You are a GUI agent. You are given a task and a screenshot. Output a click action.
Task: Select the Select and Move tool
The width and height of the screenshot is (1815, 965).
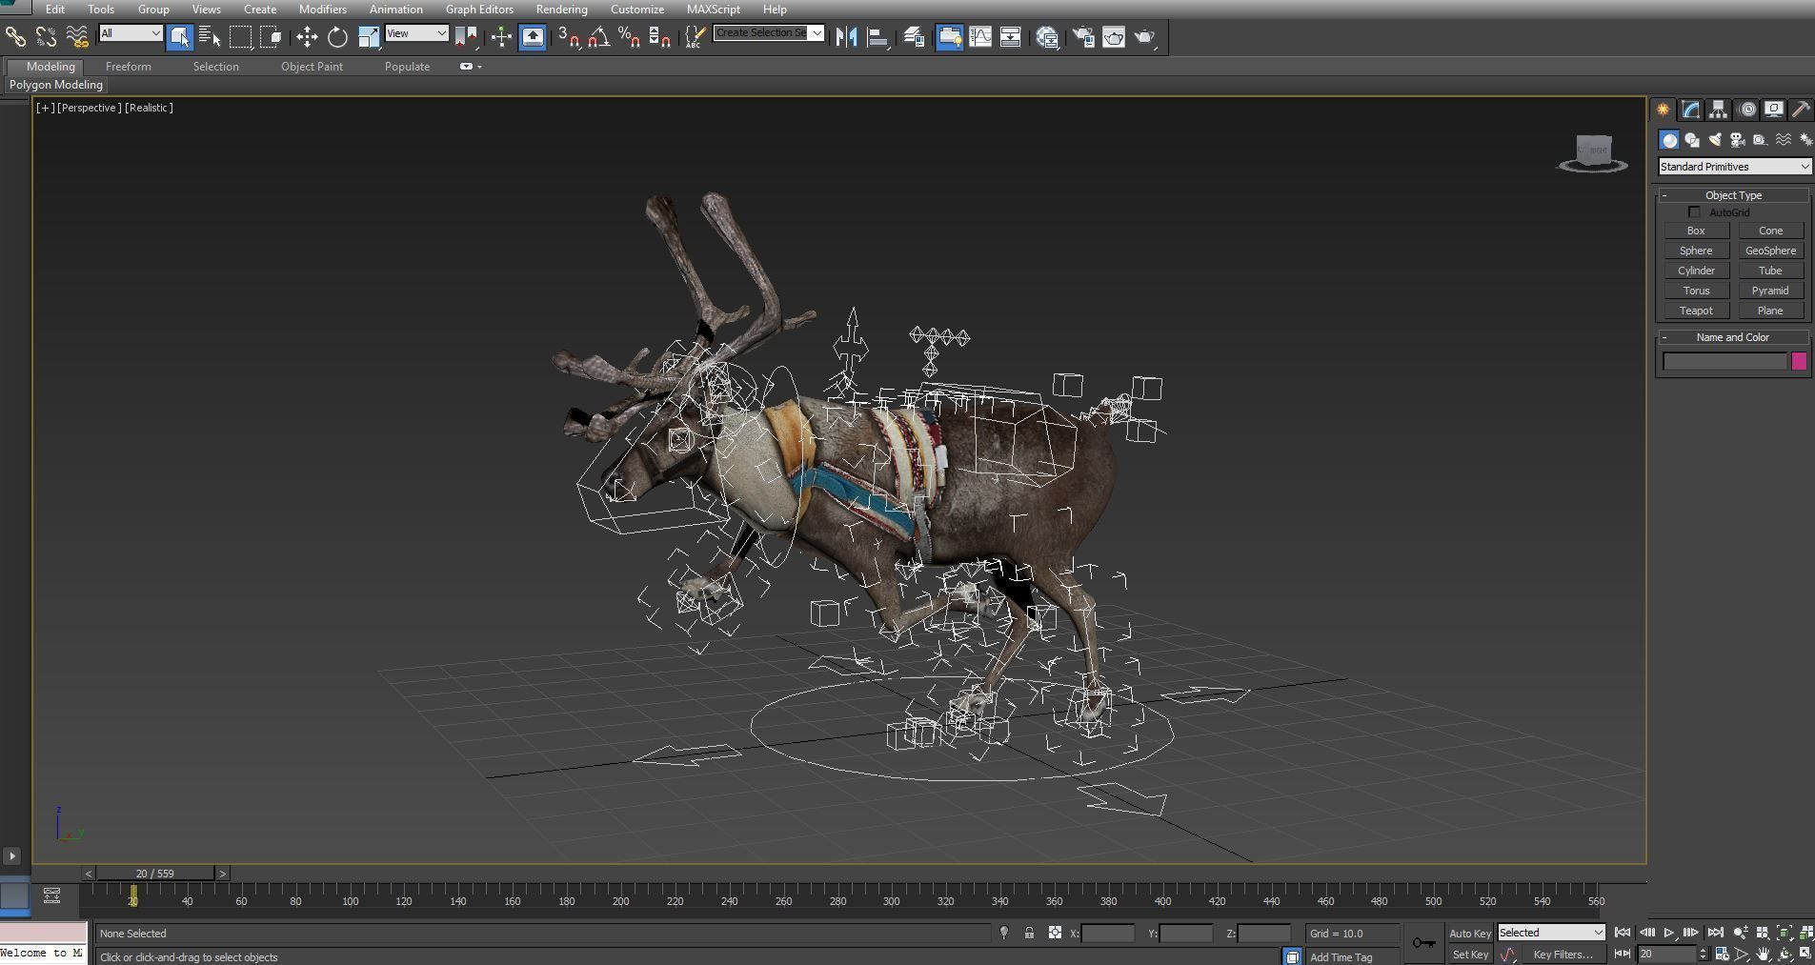pyautogui.click(x=307, y=37)
